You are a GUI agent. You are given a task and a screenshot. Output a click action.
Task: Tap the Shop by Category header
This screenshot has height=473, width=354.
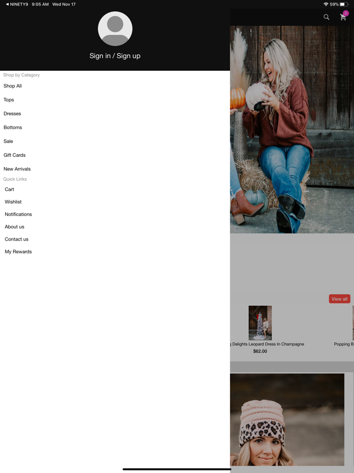pyautogui.click(x=21, y=75)
